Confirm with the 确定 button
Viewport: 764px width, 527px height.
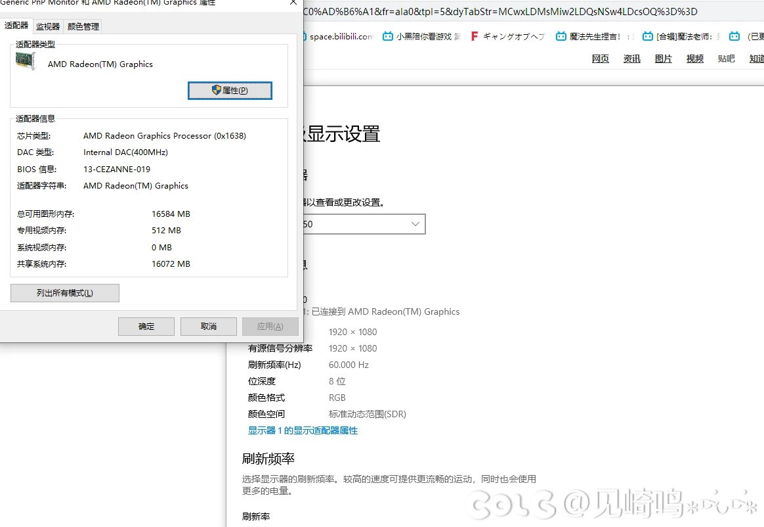[146, 327]
